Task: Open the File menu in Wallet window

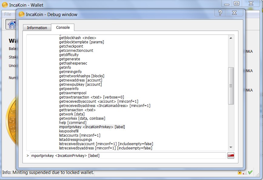Action: tap(8, 14)
